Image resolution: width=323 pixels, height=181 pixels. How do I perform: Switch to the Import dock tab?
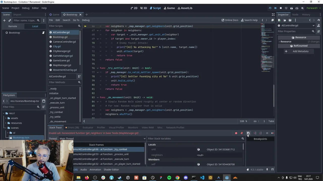click(17, 15)
